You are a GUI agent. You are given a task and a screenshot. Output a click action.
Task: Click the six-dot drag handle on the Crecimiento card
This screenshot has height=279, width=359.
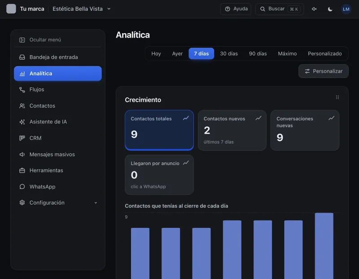(337, 97)
